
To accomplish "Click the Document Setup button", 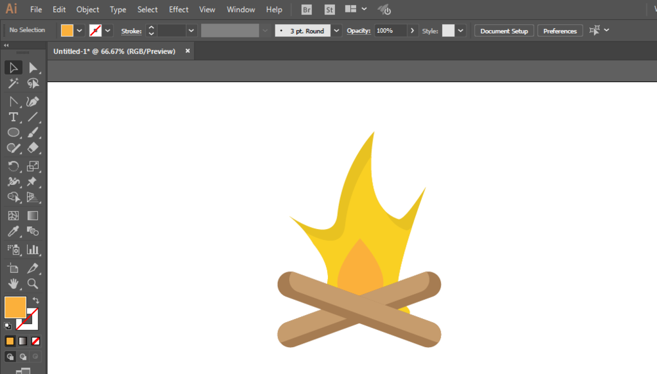I will tap(504, 31).
